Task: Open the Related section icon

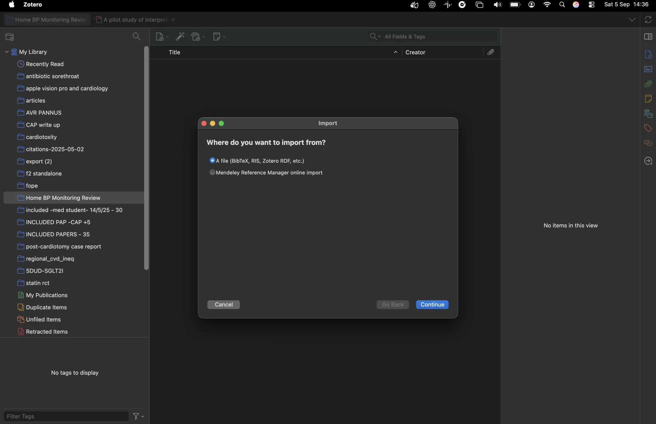Action: click(x=648, y=143)
